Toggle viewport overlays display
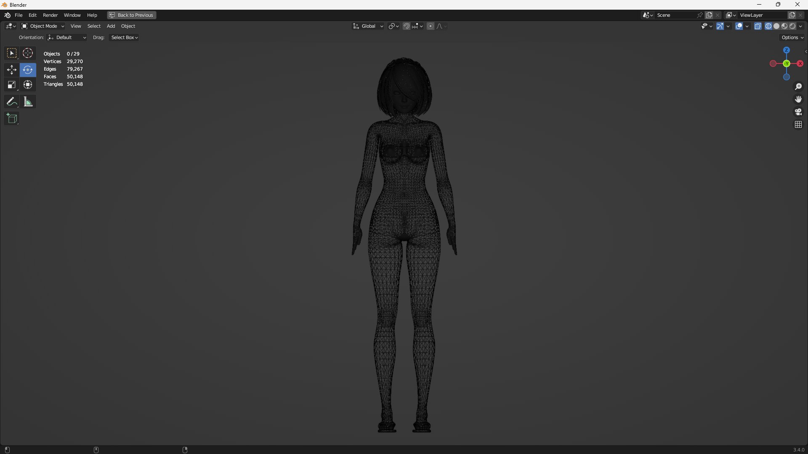Viewport: 808px width, 454px height. [x=739, y=26]
